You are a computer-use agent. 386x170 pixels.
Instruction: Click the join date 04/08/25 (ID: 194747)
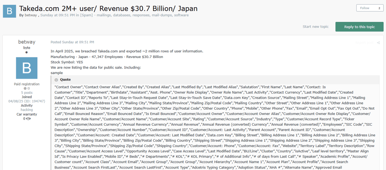(27, 101)
